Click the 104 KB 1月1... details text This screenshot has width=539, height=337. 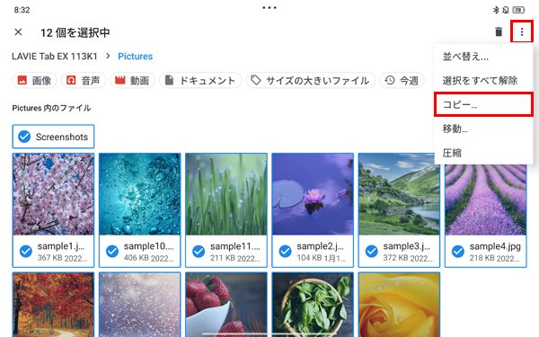tap(322, 258)
